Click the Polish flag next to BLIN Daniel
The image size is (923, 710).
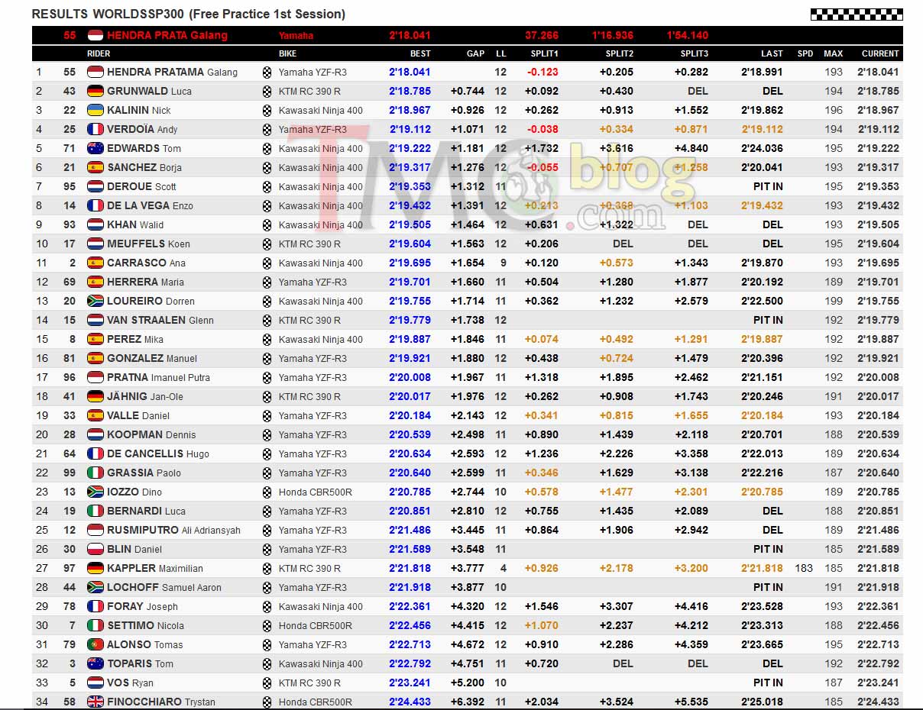96,549
